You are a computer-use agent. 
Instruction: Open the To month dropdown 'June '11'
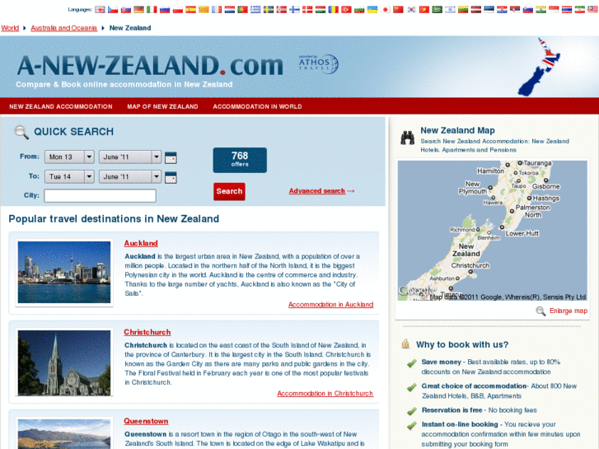click(x=130, y=176)
